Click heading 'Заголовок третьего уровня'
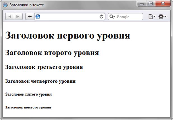Image resolution: width=173 pixels, height=120 pixels. pos(44,67)
